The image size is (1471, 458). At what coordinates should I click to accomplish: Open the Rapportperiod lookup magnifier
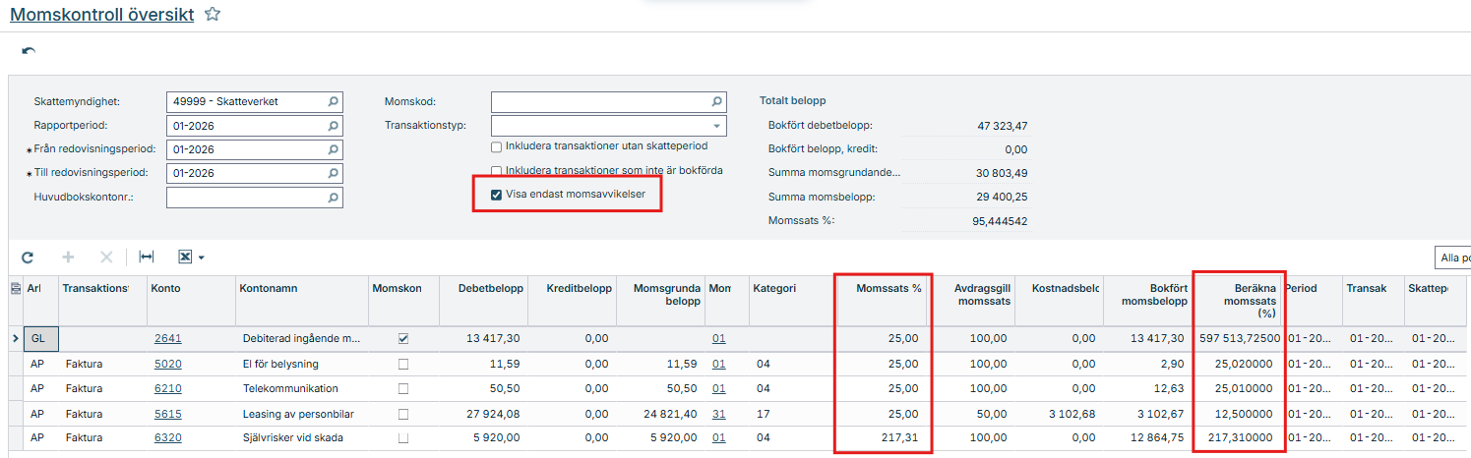334,126
